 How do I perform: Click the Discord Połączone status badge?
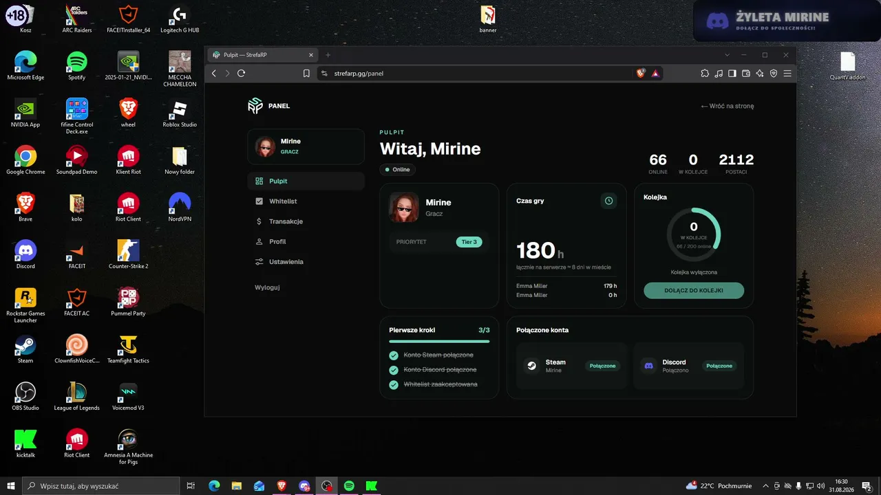click(x=719, y=366)
